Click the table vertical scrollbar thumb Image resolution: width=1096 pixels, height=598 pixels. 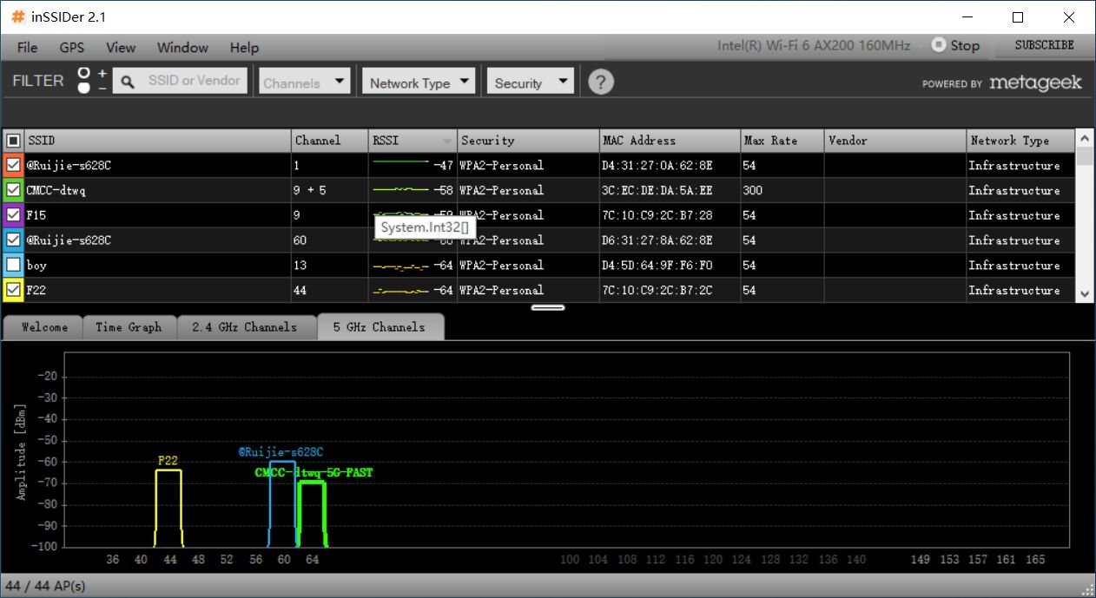tap(1085, 157)
